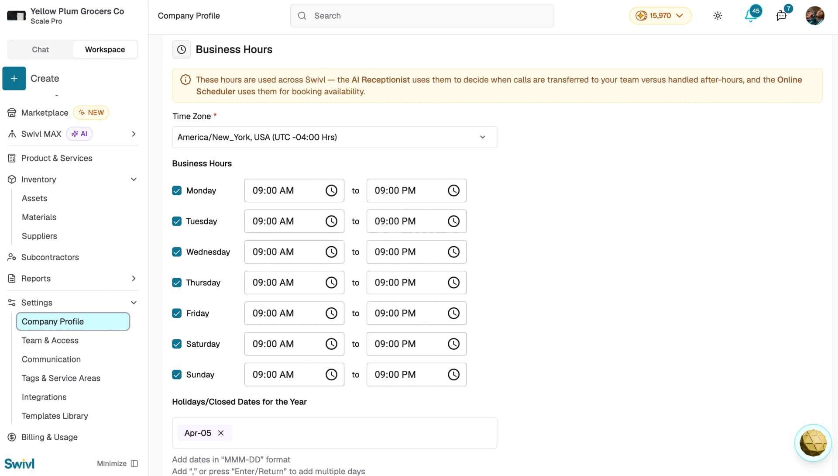Click the Monday 09:00 AM start time field
This screenshot has width=838, height=476.
tap(294, 190)
